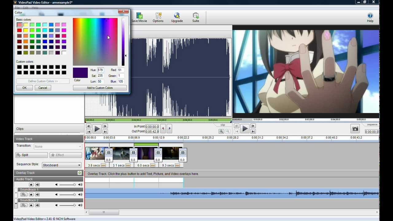Click the clip preview zoom-in magnifier
Screen dimensions: 393x221
point(221,131)
